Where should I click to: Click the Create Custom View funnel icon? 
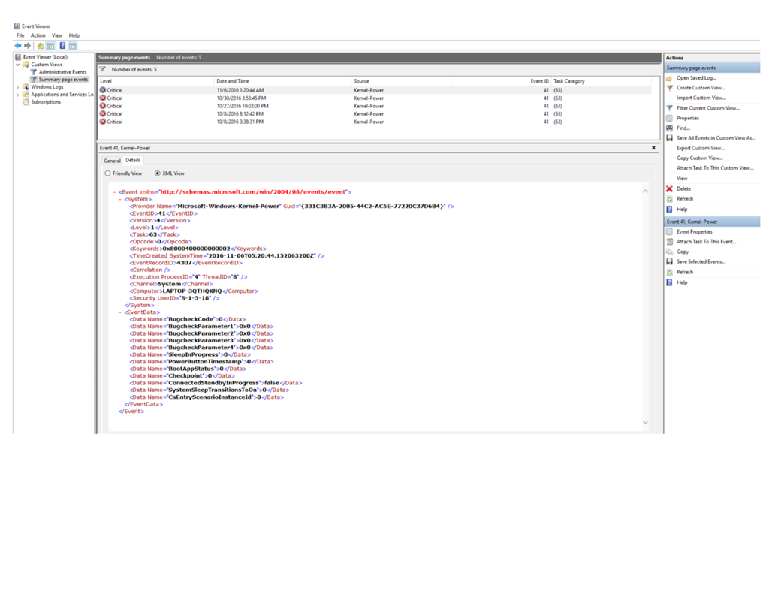(669, 88)
